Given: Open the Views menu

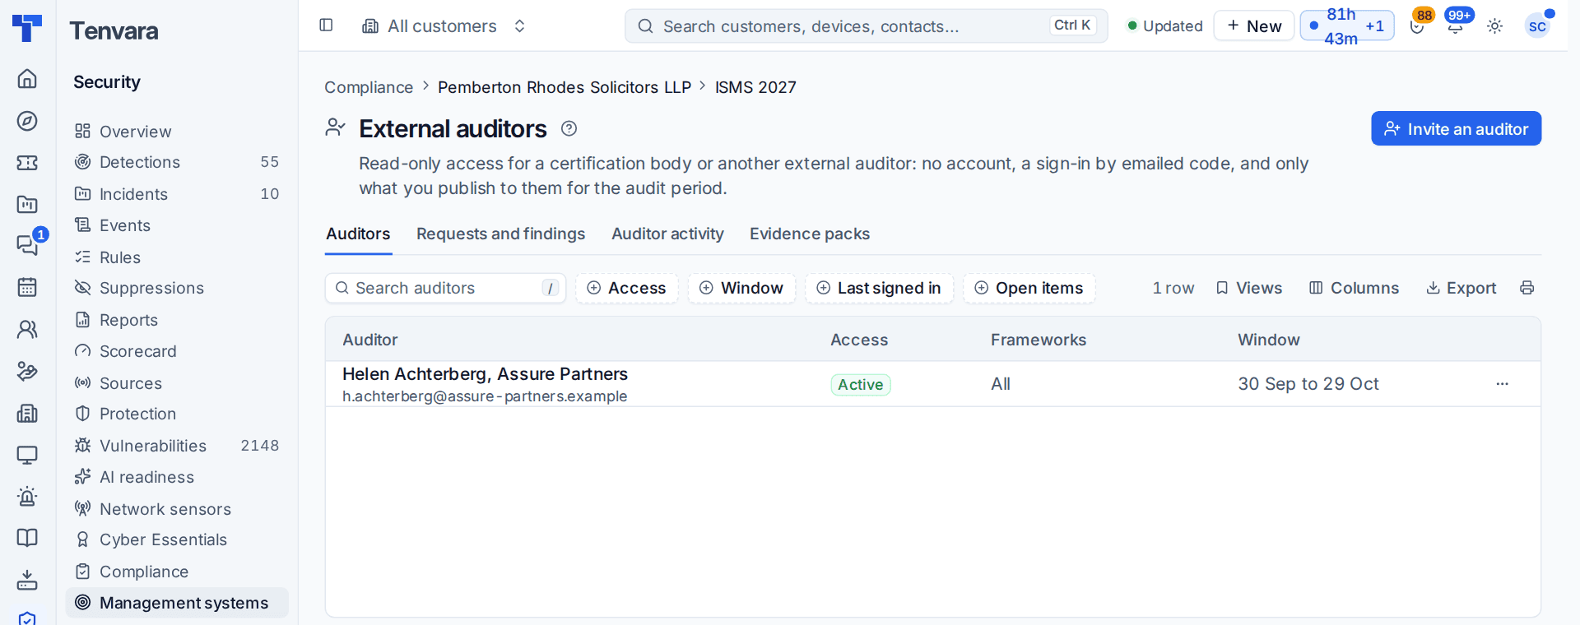Looking at the screenshot, I should click(1249, 288).
